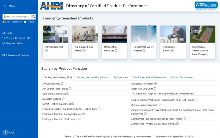Click the Login user avatar icon
The image size is (220, 138).
click(x=5, y=132)
